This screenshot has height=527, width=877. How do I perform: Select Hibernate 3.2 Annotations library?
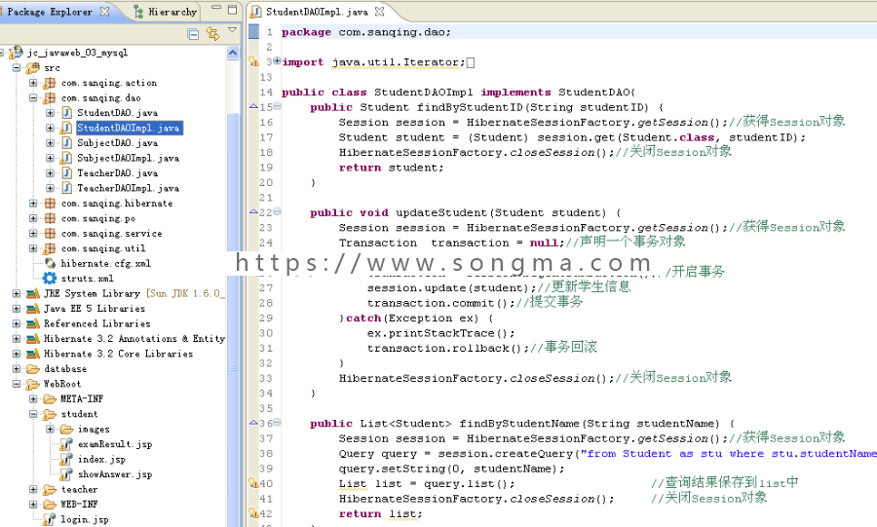pyautogui.click(x=134, y=339)
